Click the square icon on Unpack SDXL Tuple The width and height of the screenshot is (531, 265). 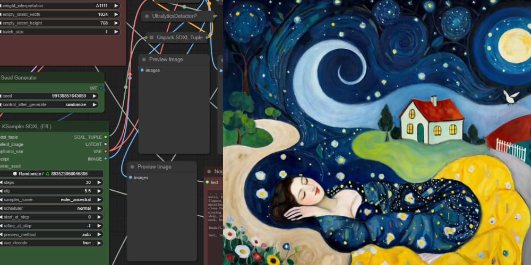click(x=152, y=38)
